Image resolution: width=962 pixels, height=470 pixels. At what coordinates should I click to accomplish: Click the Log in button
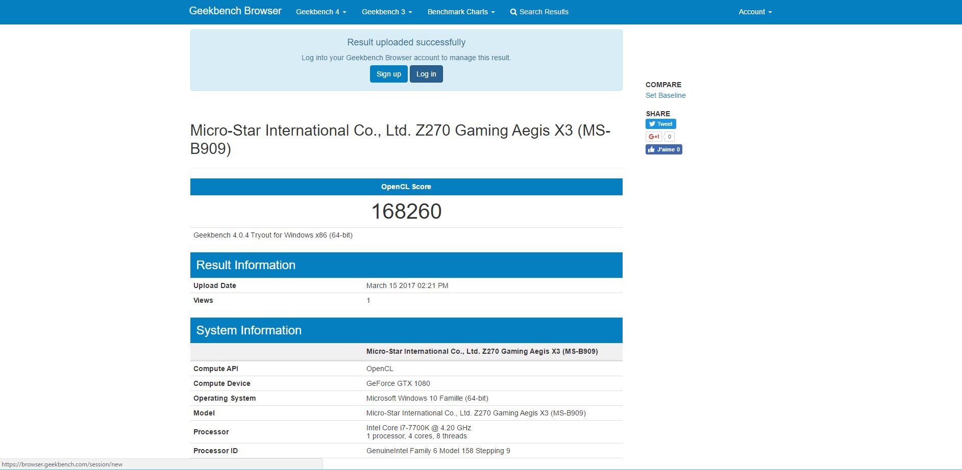click(426, 74)
